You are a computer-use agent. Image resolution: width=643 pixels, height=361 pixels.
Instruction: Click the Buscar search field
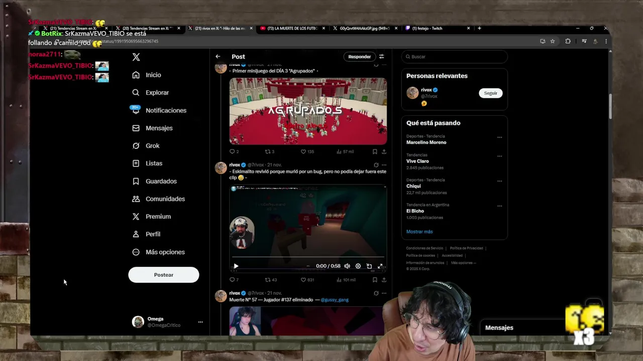click(454, 57)
